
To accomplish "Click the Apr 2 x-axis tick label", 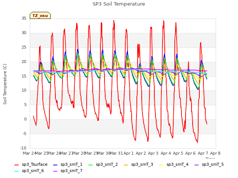I will pos(141,153).
